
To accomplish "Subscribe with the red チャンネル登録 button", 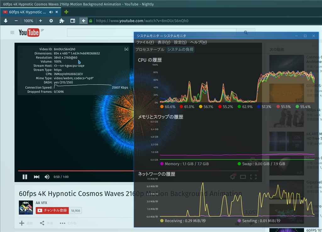I will click(52, 210).
